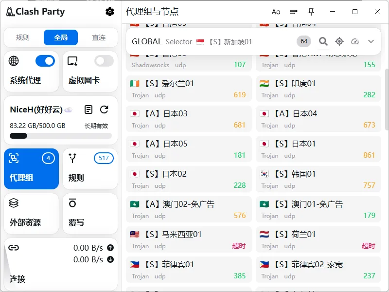Pin the window on top
This screenshot has width=389, height=292.
pyautogui.click(x=311, y=12)
